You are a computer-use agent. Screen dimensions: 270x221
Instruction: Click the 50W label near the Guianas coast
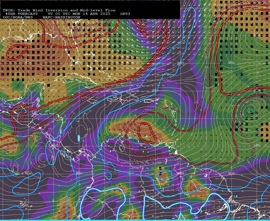[231, 173]
